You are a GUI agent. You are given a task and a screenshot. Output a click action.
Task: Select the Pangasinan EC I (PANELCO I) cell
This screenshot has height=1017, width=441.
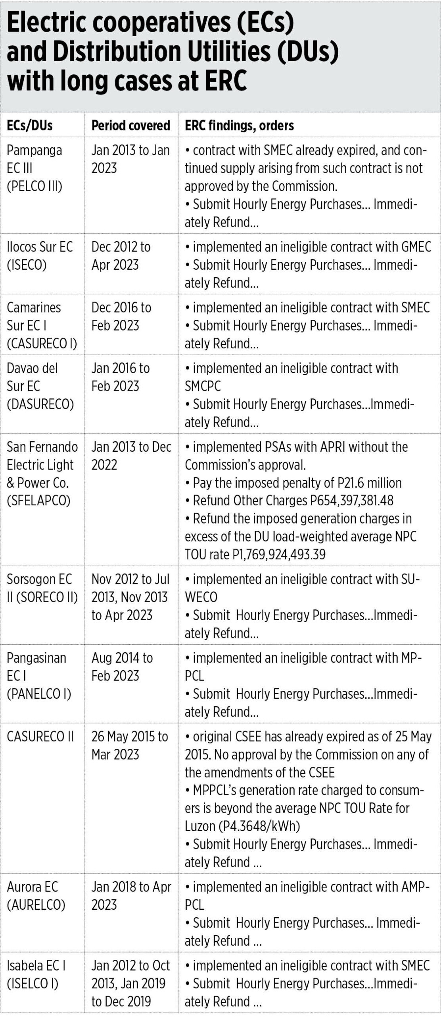39,676
